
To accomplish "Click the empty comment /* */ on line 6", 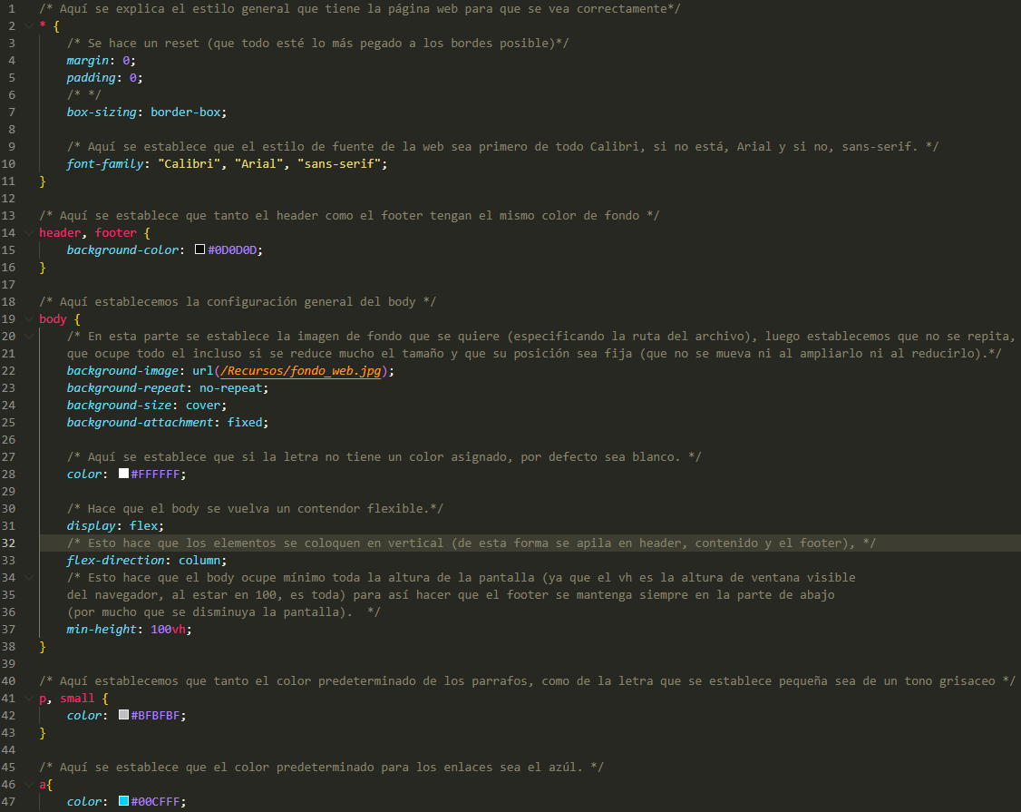I will pyautogui.click(x=84, y=95).
